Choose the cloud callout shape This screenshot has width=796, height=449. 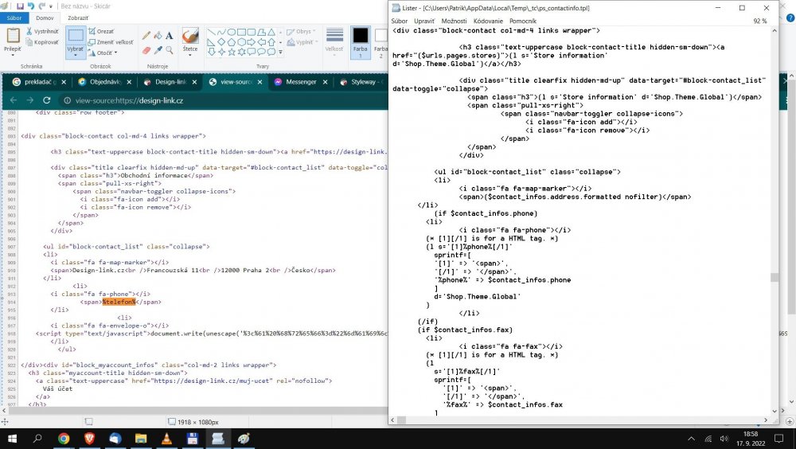point(271,52)
